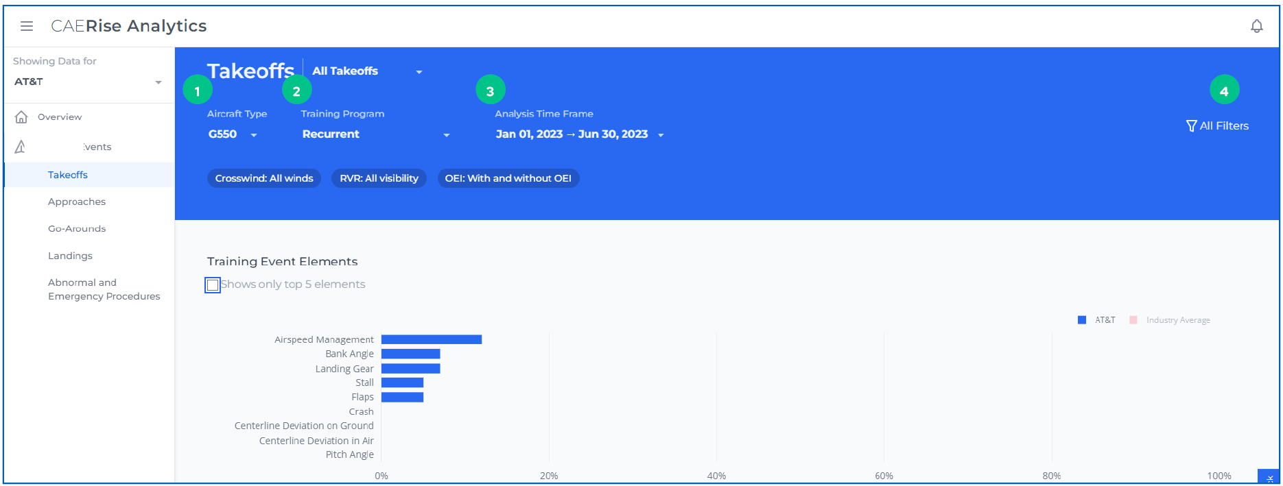Click 'Centerline Deviation in Air' label

[316, 441]
